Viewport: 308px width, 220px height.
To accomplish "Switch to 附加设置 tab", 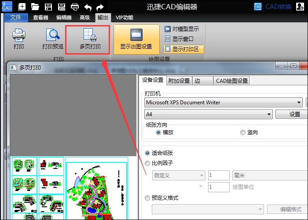I will pos(179,81).
